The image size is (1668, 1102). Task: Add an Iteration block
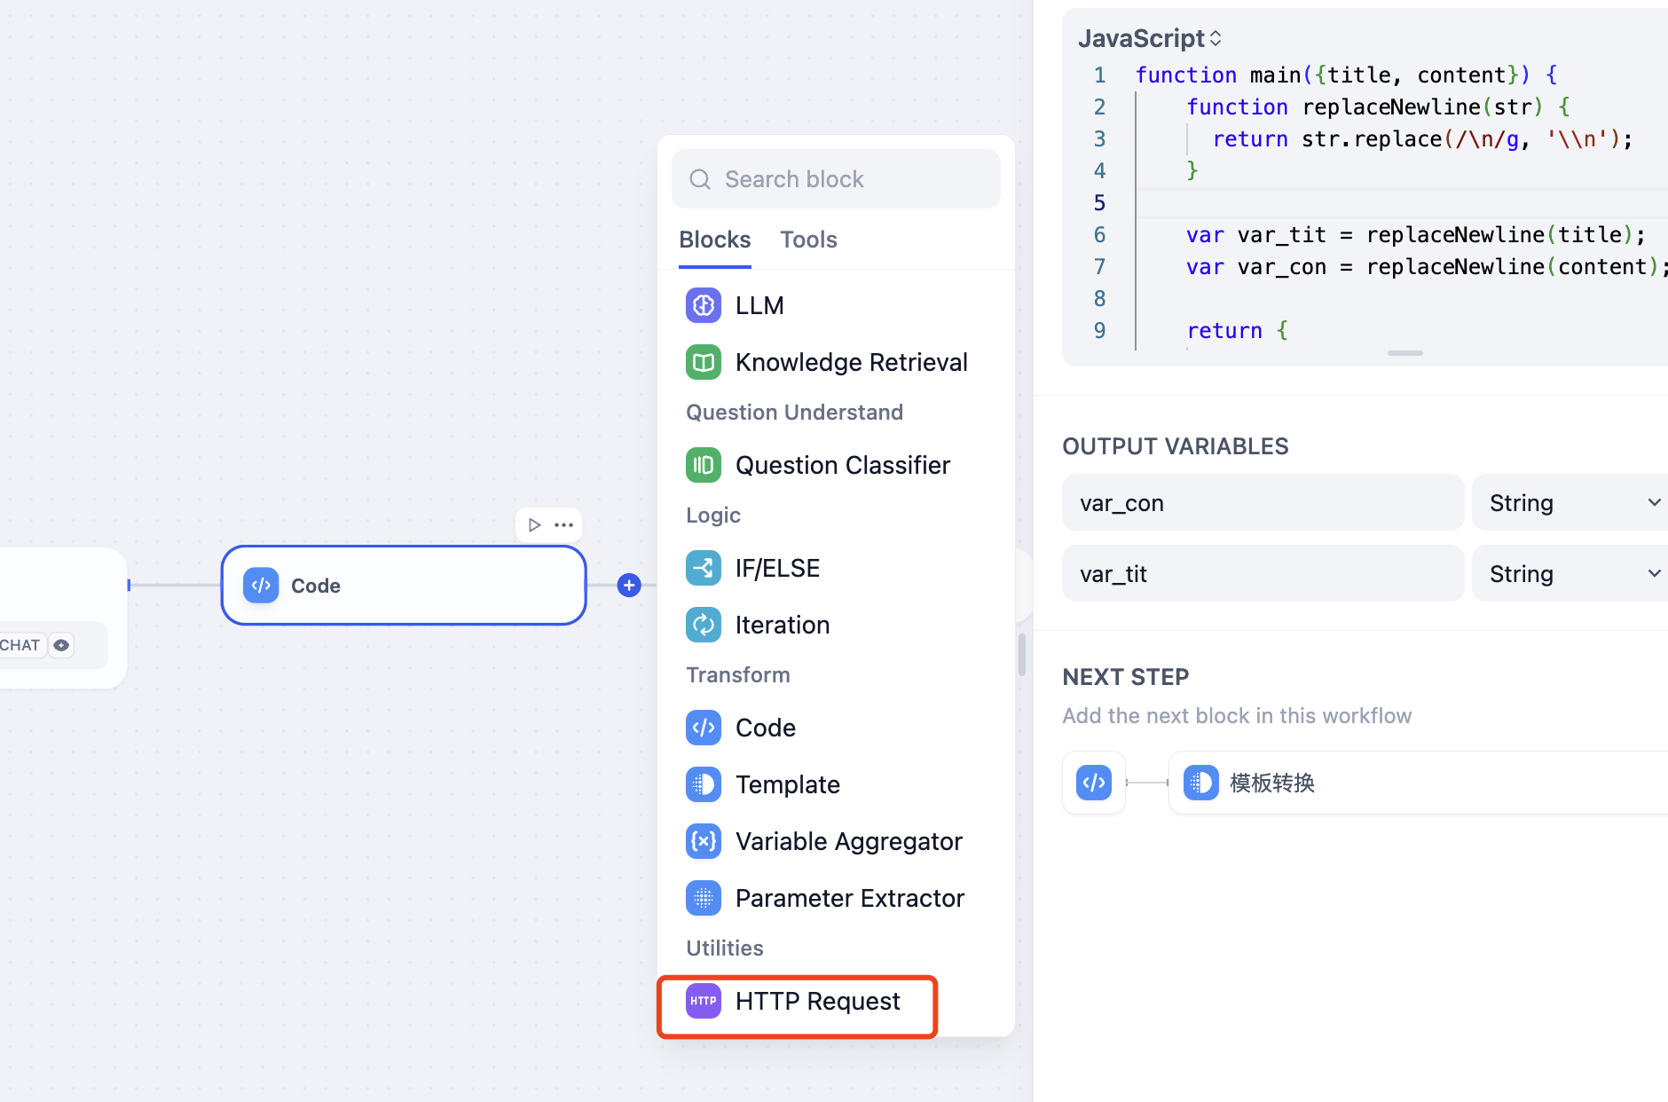point(835,625)
